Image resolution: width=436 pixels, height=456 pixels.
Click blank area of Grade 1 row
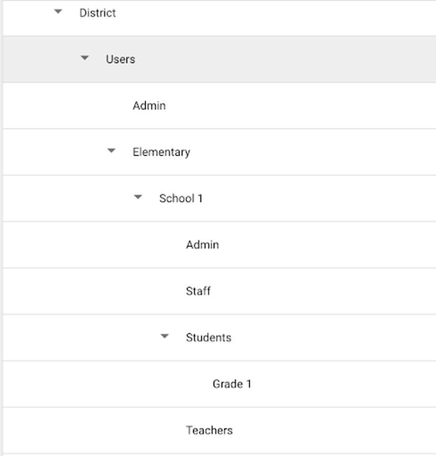click(343, 384)
